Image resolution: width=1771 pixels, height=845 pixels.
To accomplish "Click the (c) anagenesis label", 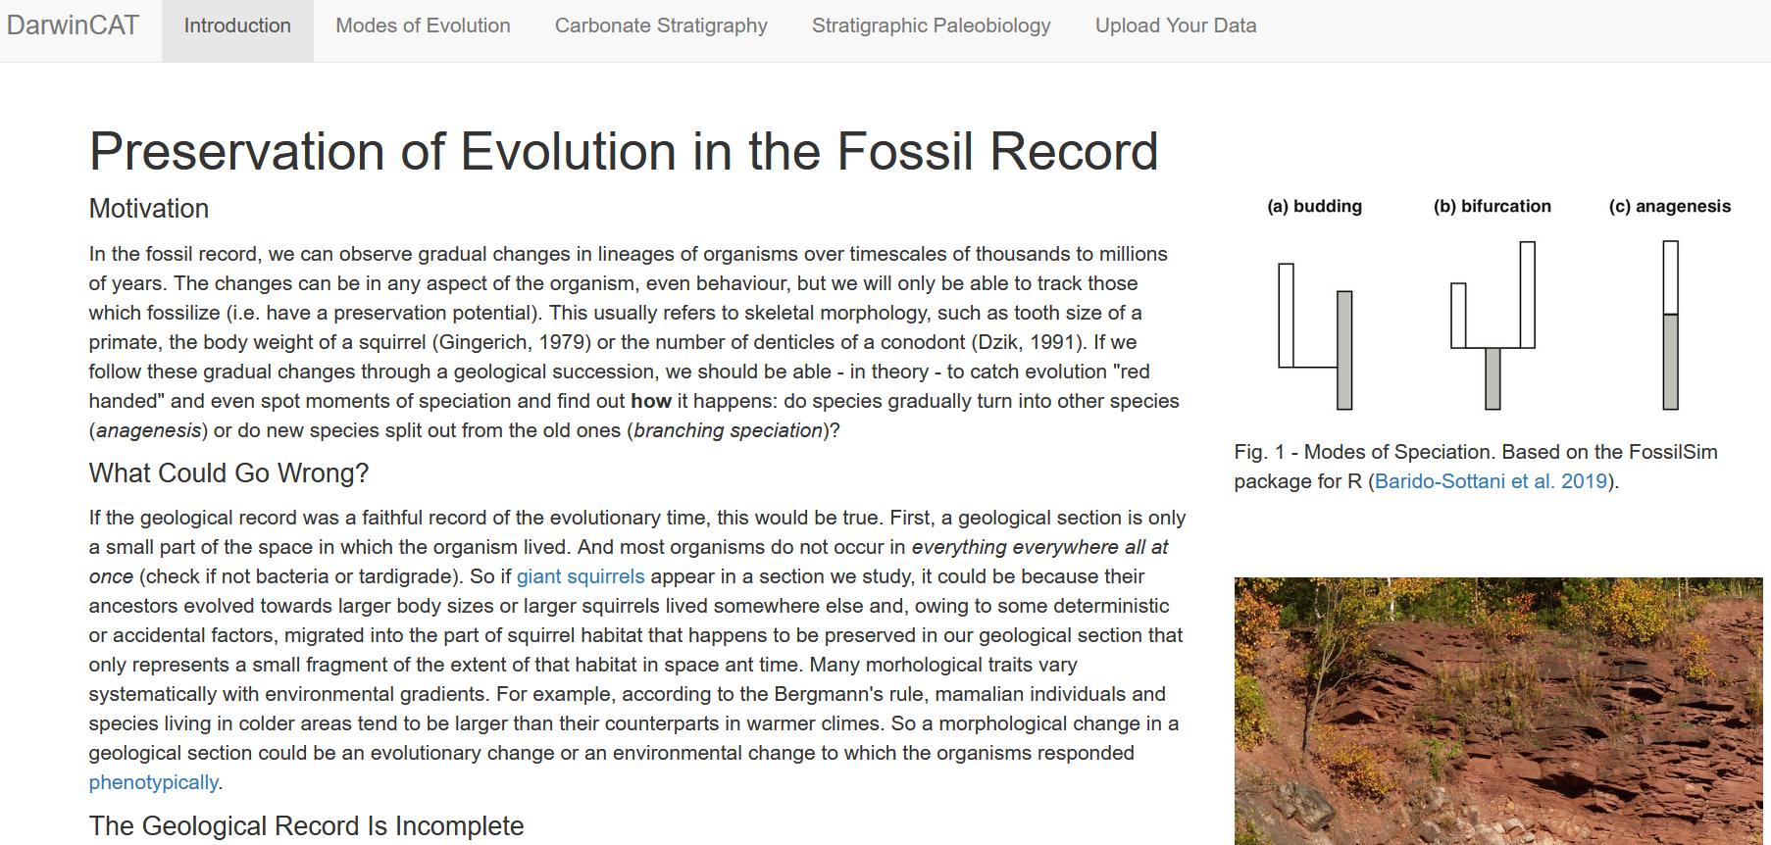I will [x=1669, y=207].
